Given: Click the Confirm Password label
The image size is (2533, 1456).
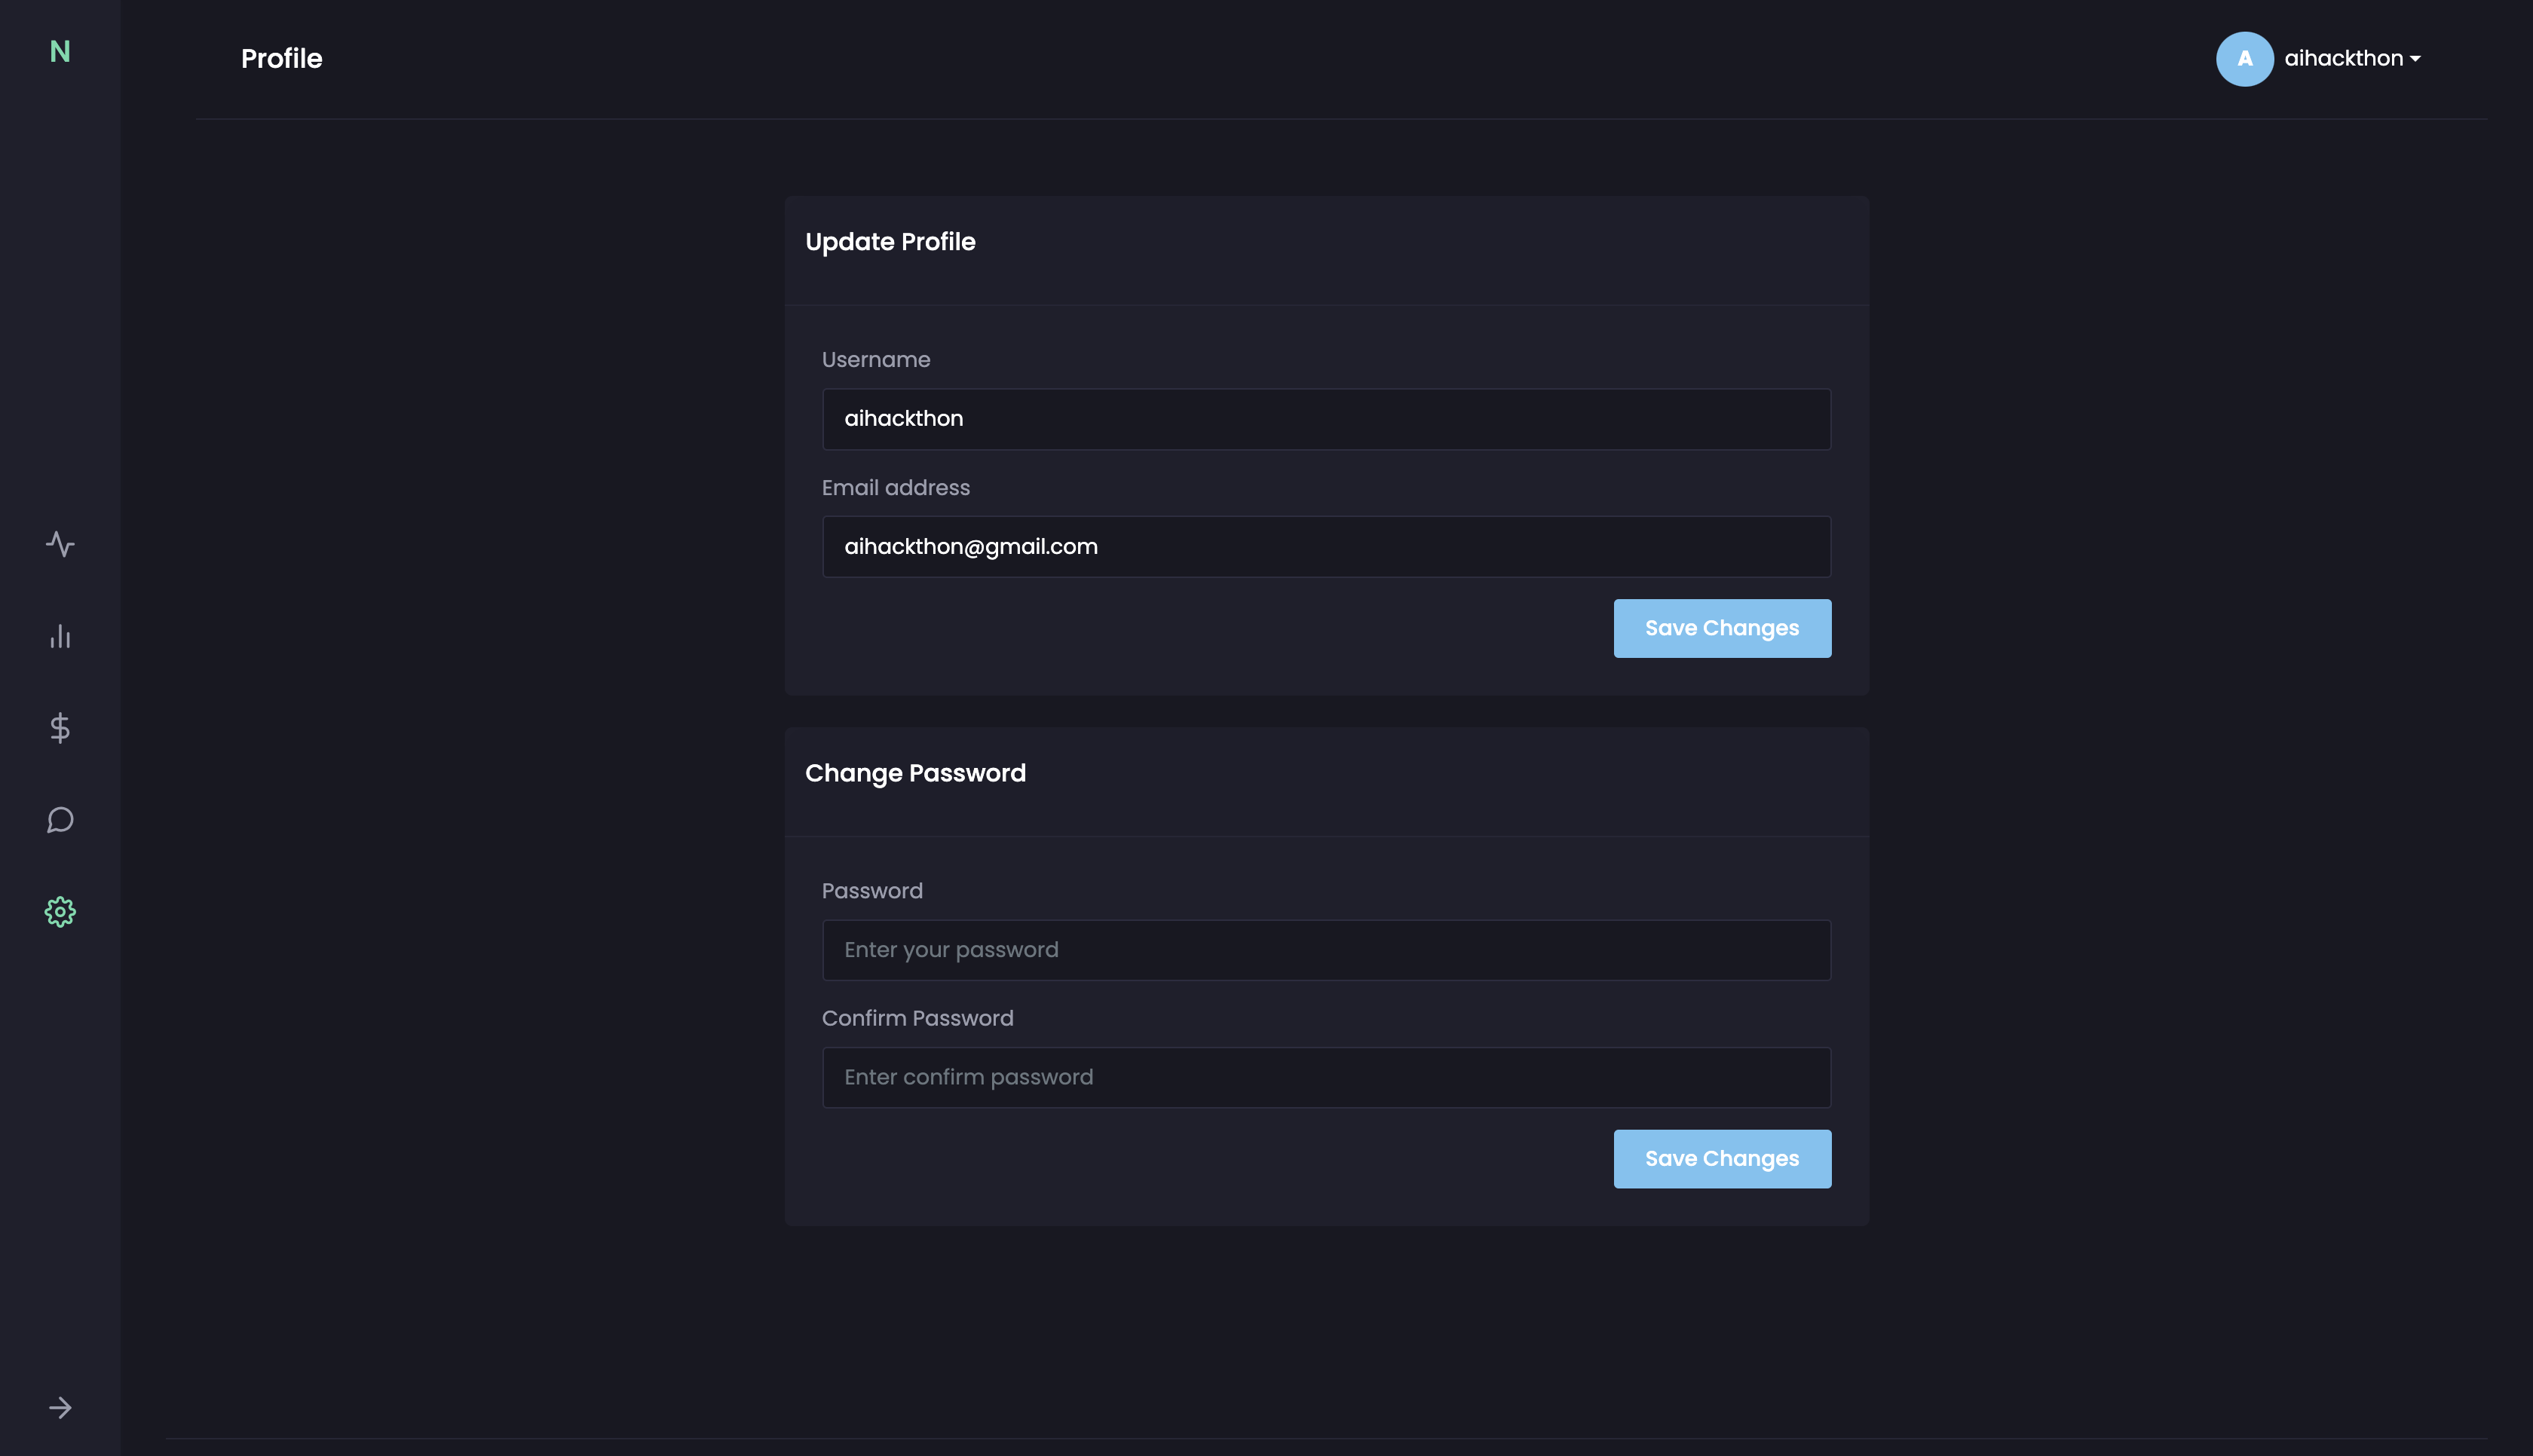Looking at the screenshot, I should pos(917,1018).
